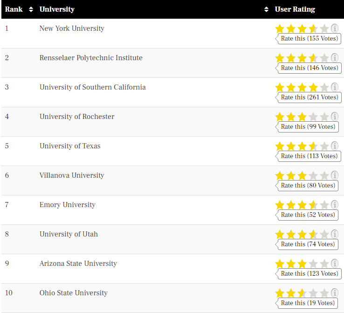Click the fourth star for Arizona State University
Screen dimensions: 344x313
313,264
